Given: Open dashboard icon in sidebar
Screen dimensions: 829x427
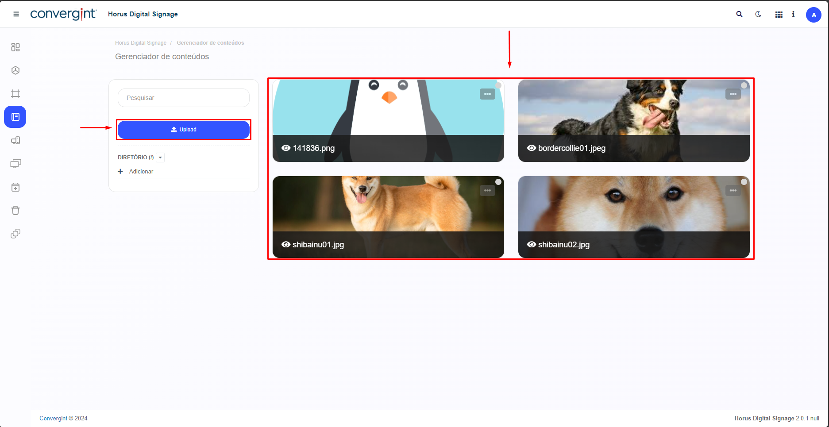Looking at the screenshot, I should click(x=15, y=47).
